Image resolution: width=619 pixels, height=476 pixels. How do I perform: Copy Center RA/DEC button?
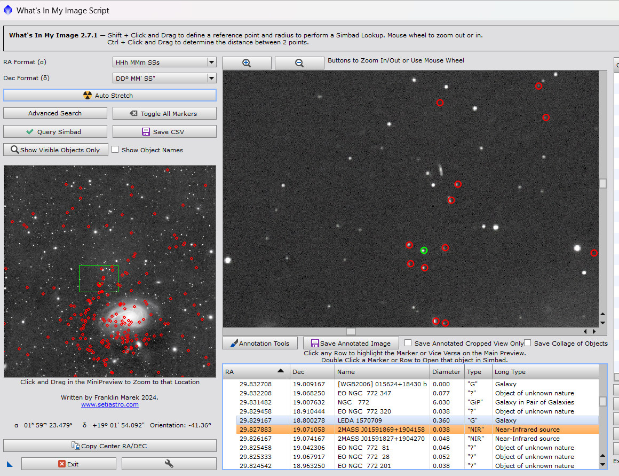coord(110,446)
